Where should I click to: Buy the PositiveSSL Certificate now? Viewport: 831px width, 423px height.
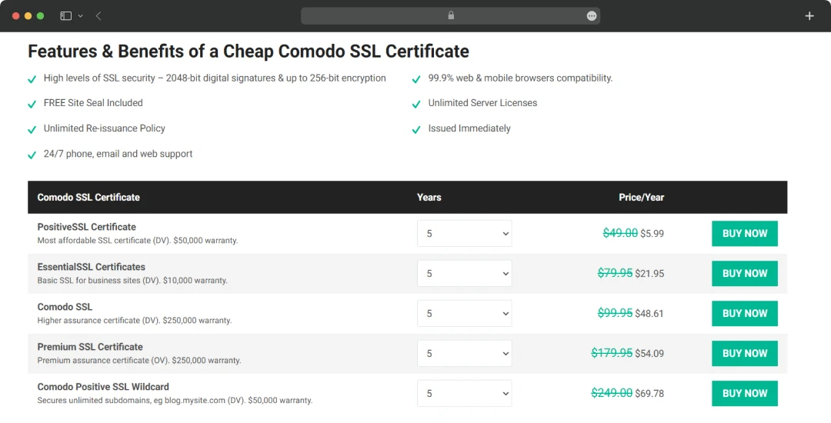point(745,234)
